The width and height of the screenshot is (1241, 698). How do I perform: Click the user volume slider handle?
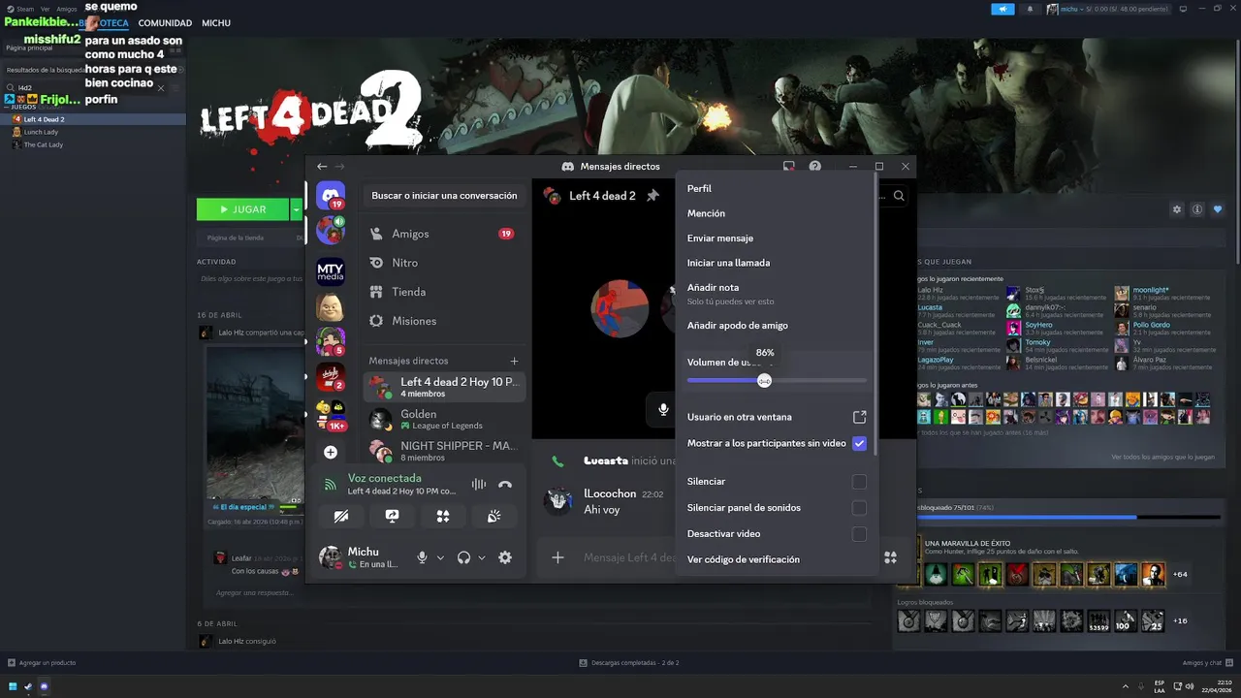tap(765, 381)
